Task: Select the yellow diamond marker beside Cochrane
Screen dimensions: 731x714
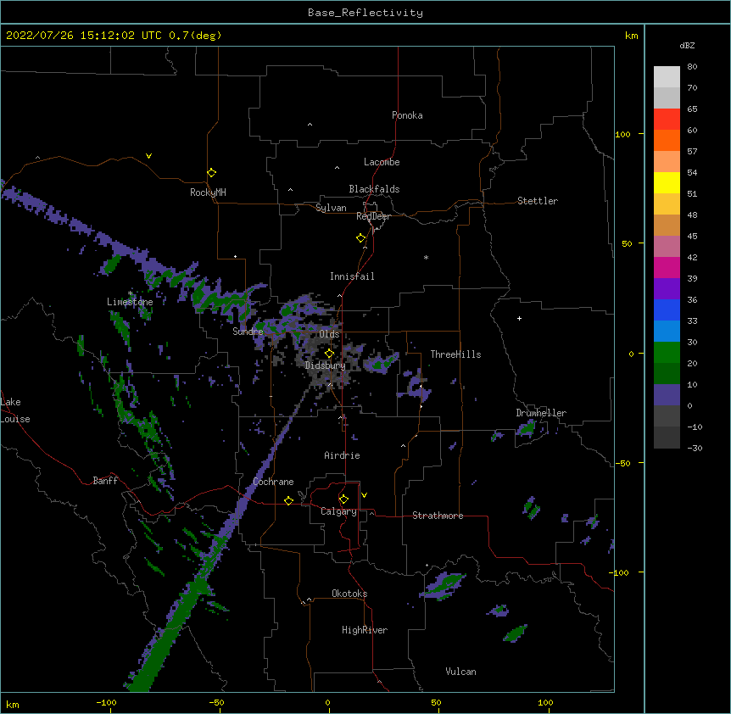Action: tap(288, 500)
